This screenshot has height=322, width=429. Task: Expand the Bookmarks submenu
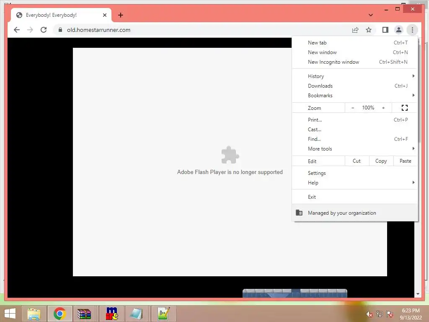point(355,95)
